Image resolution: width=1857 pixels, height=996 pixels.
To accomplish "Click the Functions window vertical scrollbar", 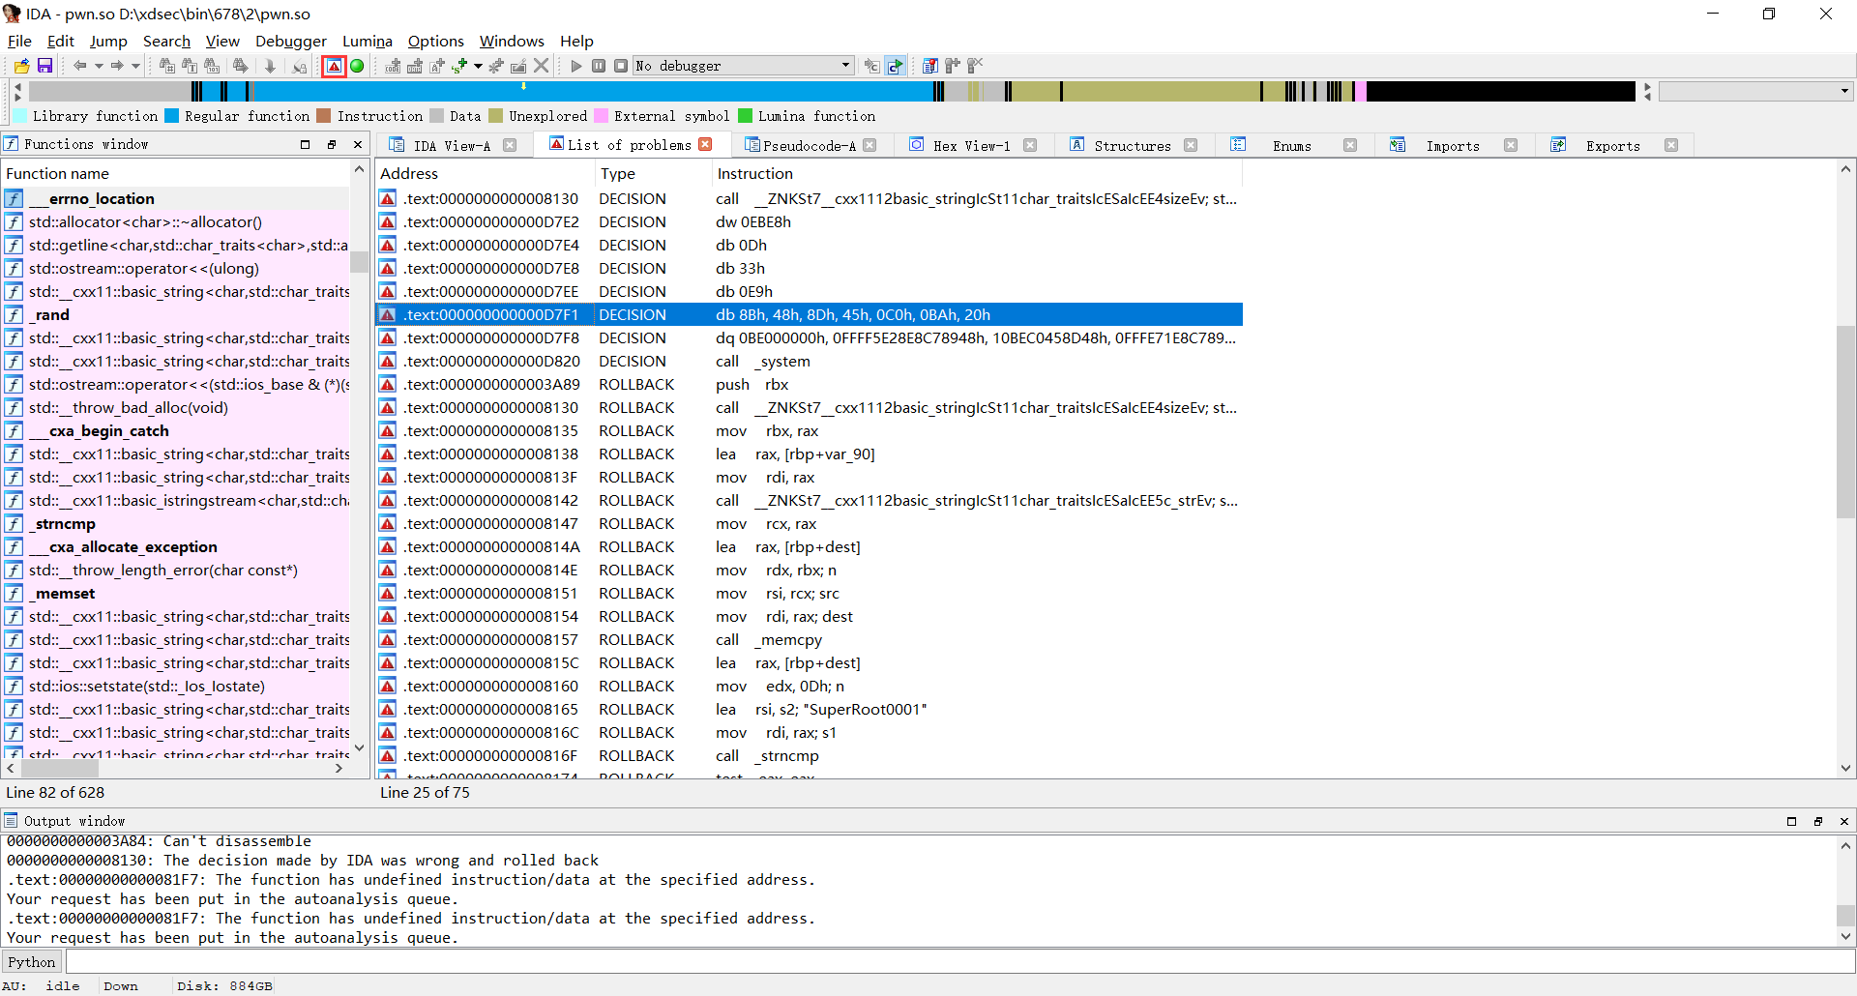I will [359, 459].
